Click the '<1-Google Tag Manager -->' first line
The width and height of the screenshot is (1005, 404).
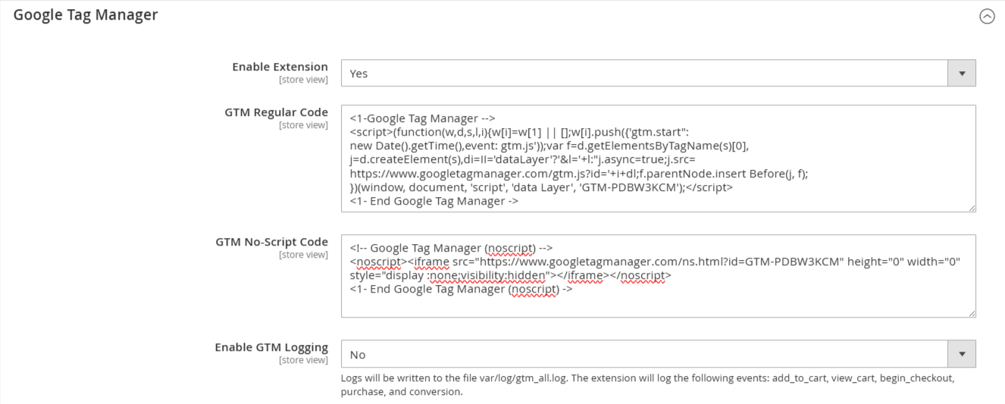(x=422, y=118)
